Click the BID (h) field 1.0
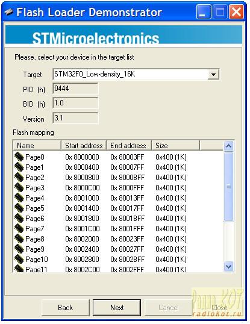The height and width of the screenshot is (324, 250). point(75,104)
